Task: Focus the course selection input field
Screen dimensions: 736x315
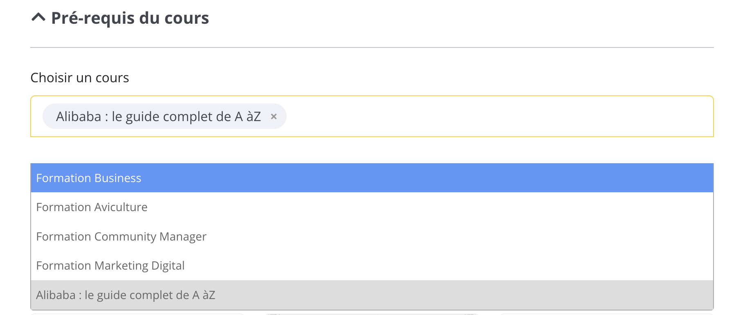Action: tap(491, 117)
